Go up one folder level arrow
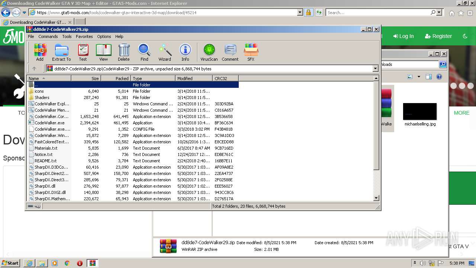476x268 pixels. click(x=34, y=68)
